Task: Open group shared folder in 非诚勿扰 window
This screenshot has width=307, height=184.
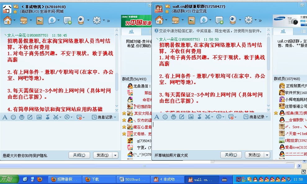Action: tap(24, 20)
